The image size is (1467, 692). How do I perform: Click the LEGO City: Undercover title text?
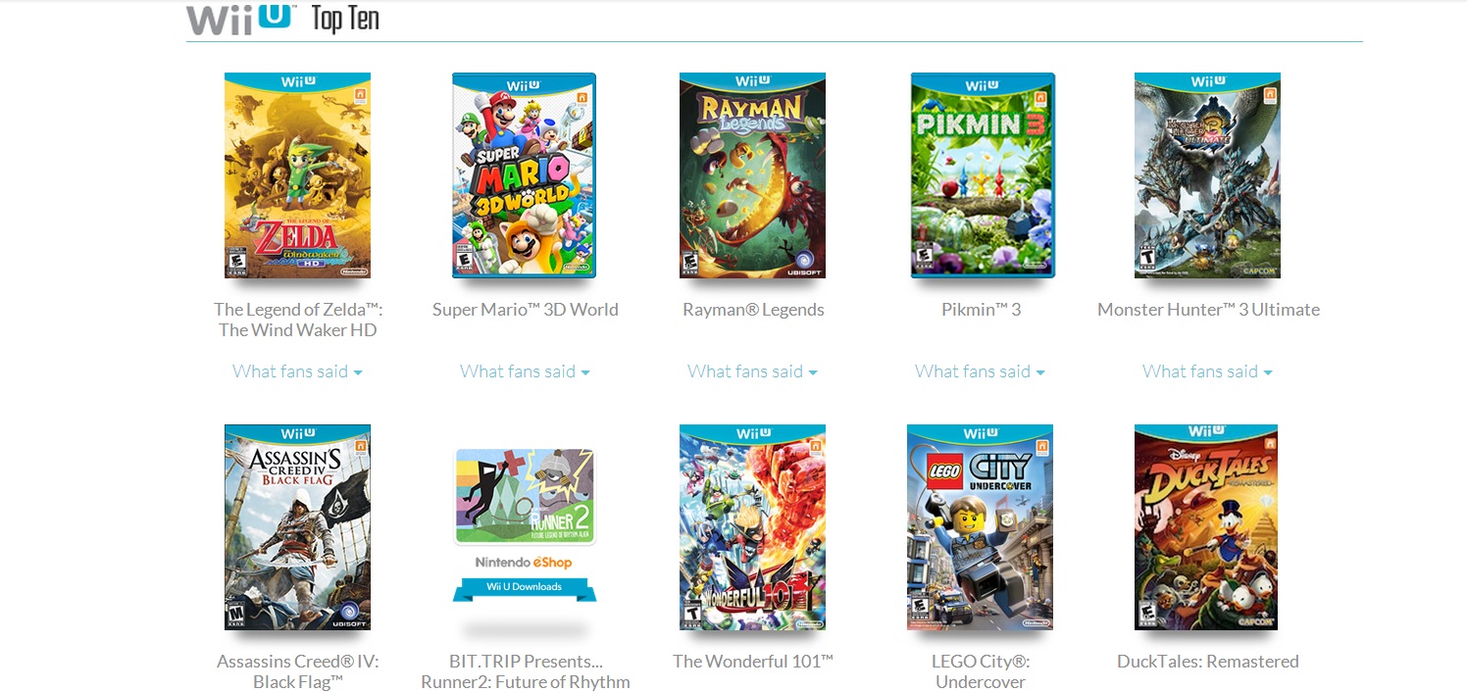tap(980, 671)
